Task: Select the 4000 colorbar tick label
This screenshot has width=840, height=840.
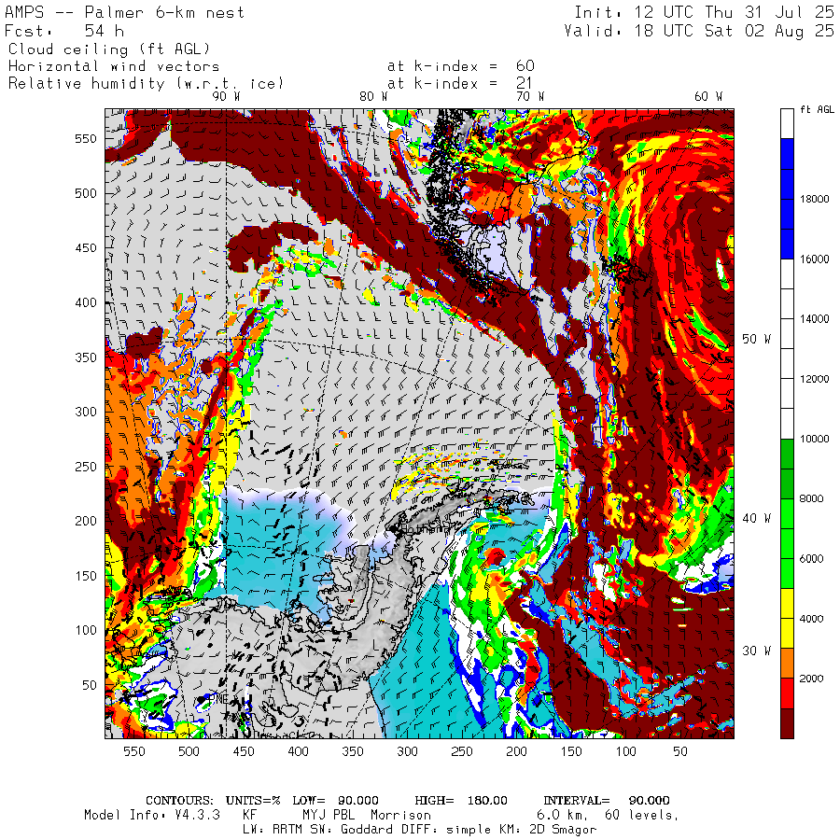Action: click(x=812, y=619)
